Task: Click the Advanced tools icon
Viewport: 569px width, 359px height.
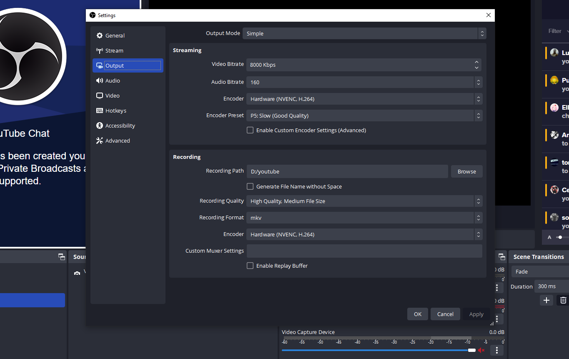Action: click(x=100, y=141)
